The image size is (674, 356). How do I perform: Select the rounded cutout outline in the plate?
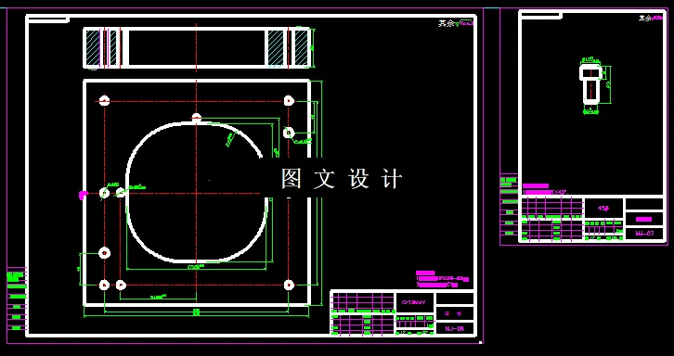pyautogui.click(x=198, y=192)
